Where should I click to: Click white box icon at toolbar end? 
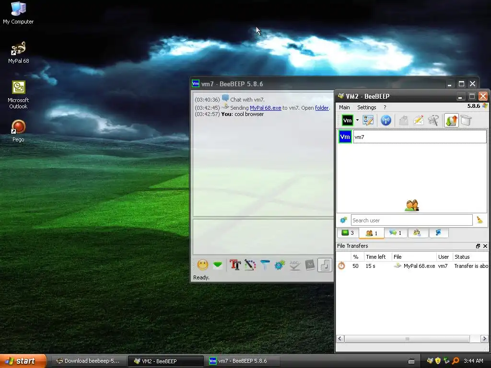466,120
